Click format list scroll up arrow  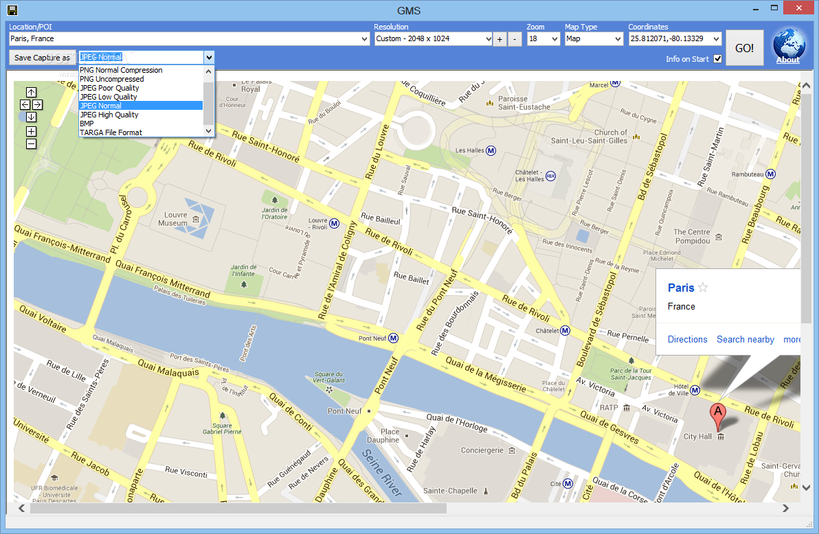click(208, 71)
